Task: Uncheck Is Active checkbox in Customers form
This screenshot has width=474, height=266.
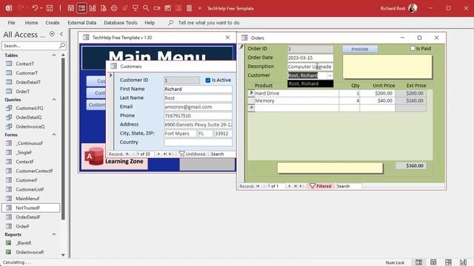Action: [207, 80]
